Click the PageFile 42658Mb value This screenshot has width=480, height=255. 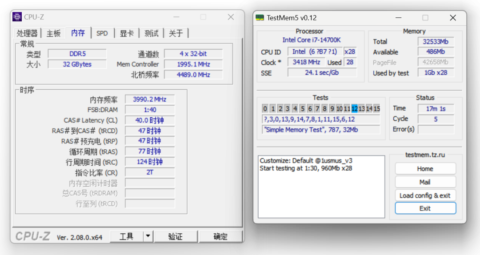tap(436, 62)
